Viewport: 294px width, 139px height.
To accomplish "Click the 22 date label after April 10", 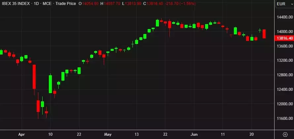I will (x=79, y=134).
